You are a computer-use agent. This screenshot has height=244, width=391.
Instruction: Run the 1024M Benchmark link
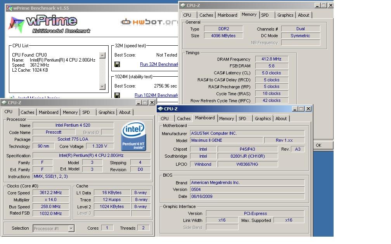tap(156, 95)
